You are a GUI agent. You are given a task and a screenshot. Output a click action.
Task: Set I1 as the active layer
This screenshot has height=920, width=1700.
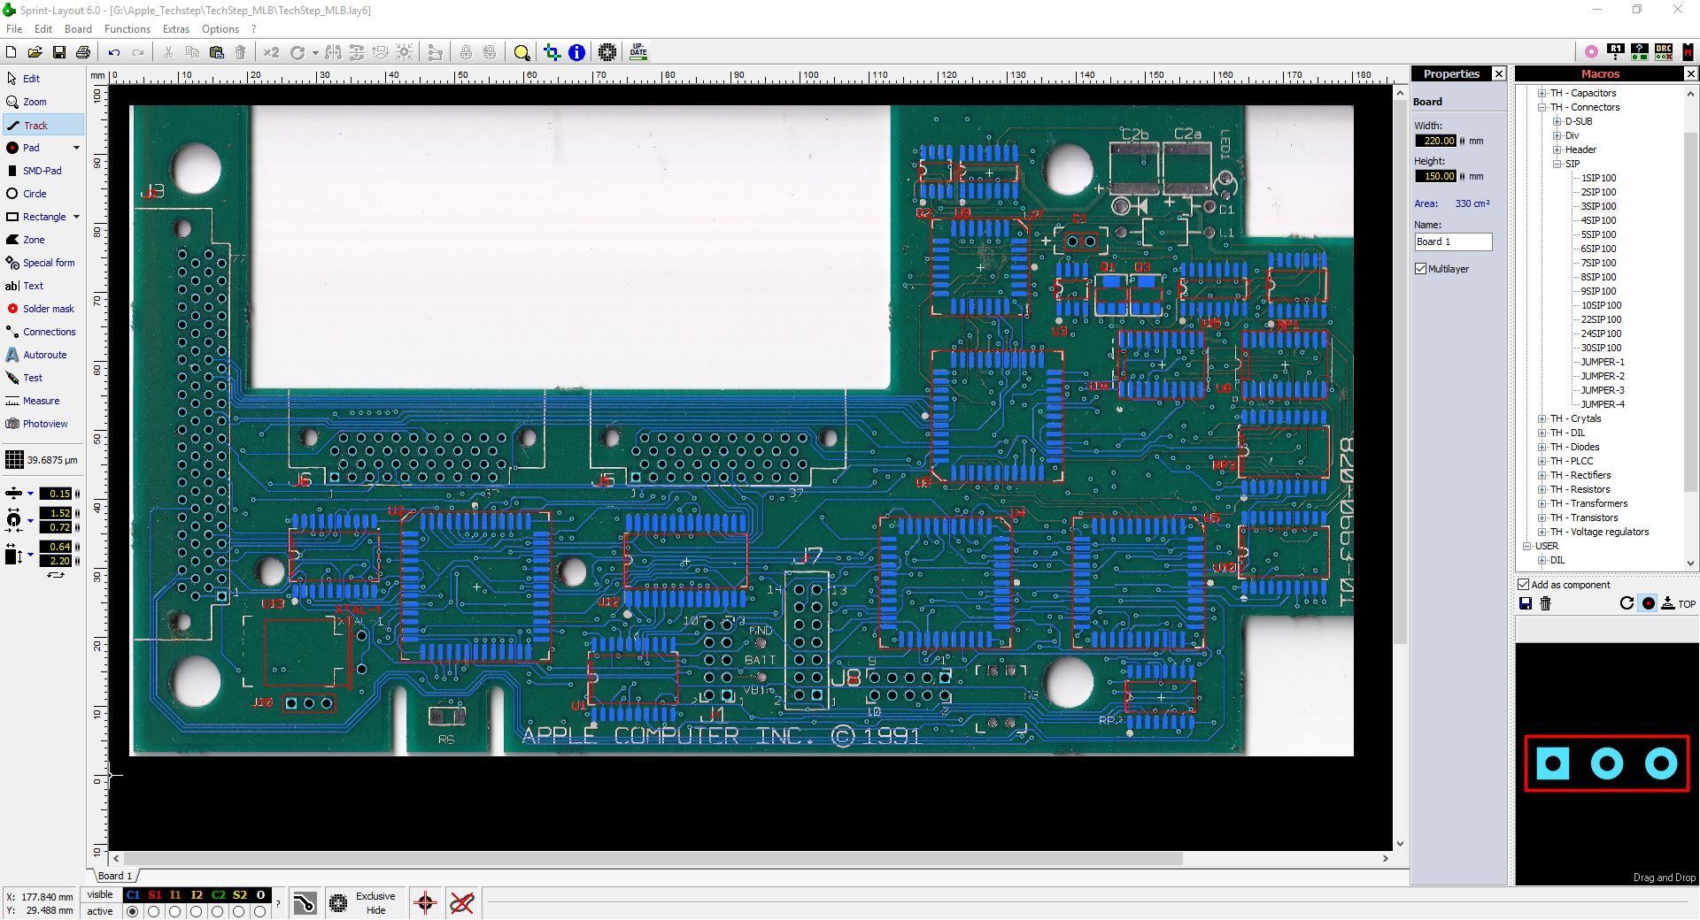click(175, 911)
